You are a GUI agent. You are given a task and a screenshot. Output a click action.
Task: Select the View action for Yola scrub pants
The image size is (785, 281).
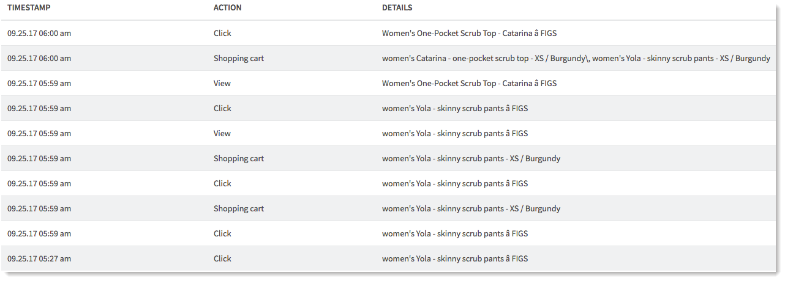222,134
